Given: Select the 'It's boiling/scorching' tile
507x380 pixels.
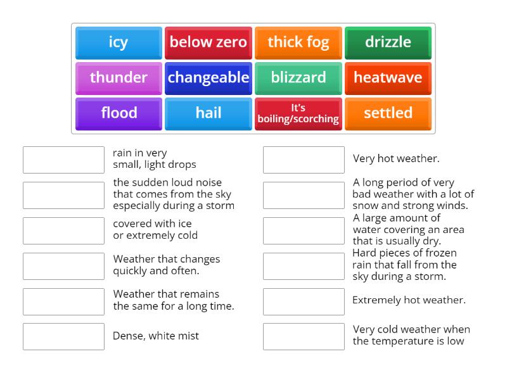Looking at the screenshot, I should coord(298,113).
